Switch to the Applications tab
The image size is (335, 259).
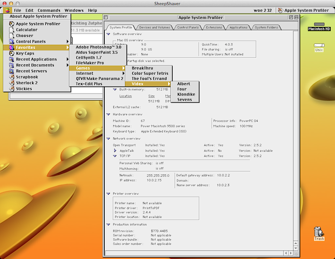point(238,27)
